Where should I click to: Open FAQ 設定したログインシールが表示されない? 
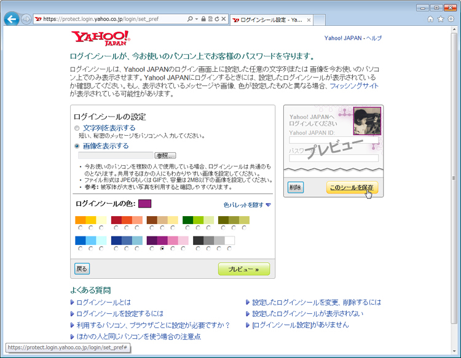point(308,314)
